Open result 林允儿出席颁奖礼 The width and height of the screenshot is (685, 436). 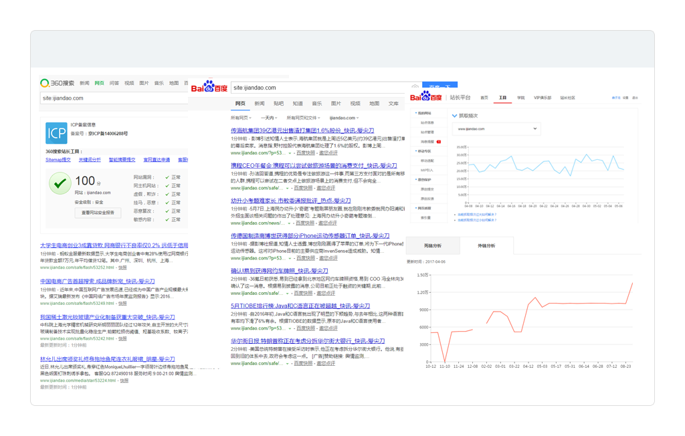(108, 359)
